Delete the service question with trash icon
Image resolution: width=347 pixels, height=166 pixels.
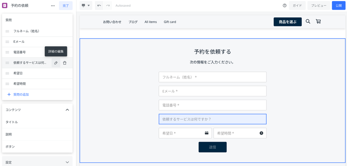pyautogui.click(x=65, y=63)
